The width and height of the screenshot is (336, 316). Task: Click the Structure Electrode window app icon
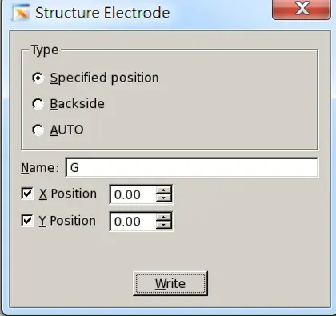(x=21, y=13)
